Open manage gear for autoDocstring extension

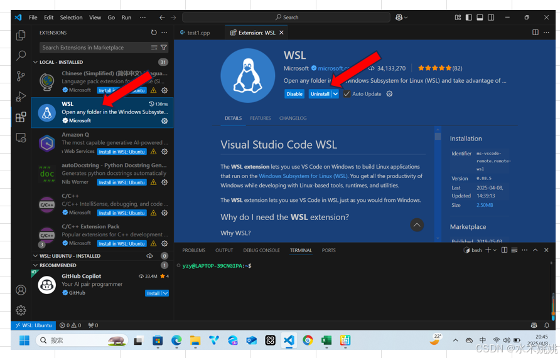tap(164, 182)
